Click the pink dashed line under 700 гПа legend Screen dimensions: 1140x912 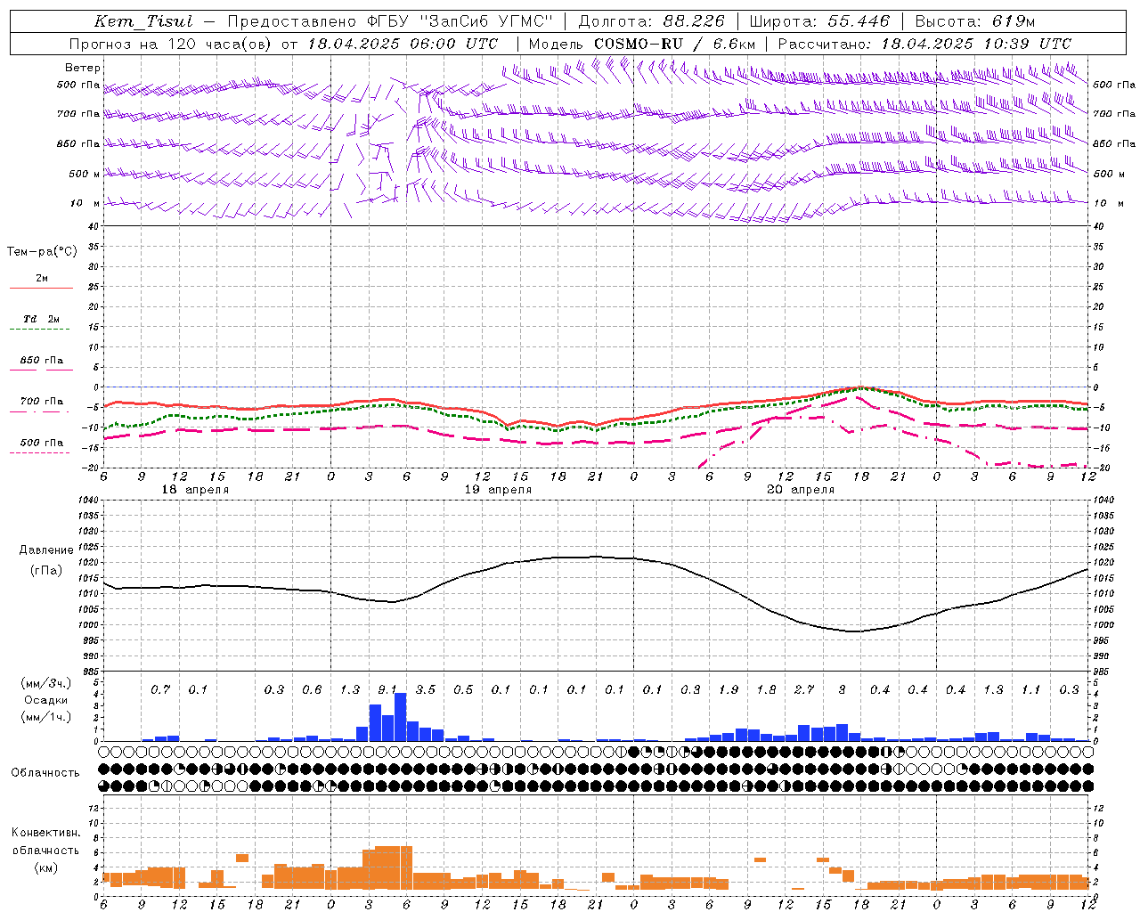point(39,411)
